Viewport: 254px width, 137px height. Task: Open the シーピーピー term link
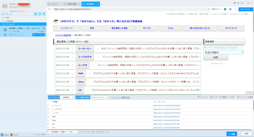coord(85,49)
